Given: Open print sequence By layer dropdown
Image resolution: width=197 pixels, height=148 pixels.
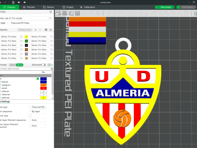Looking at the screenshot, I should point(37,111).
